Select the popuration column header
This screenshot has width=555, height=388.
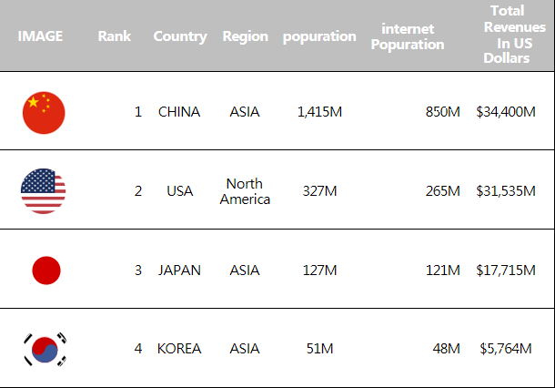(319, 36)
